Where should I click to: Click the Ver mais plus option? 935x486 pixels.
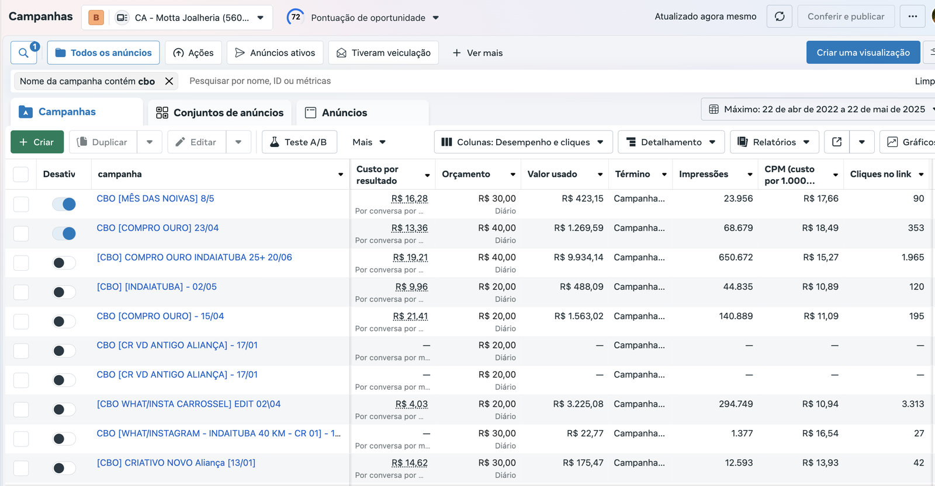pyautogui.click(x=477, y=53)
